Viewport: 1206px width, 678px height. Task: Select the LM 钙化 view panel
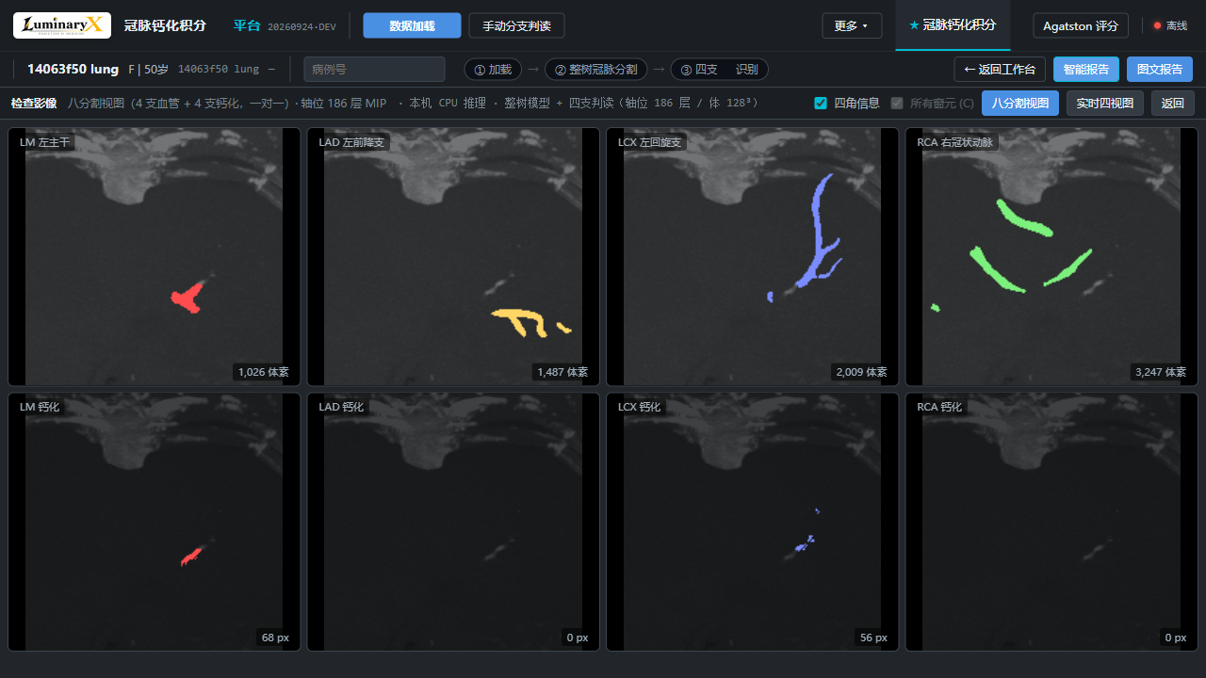point(155,522)
